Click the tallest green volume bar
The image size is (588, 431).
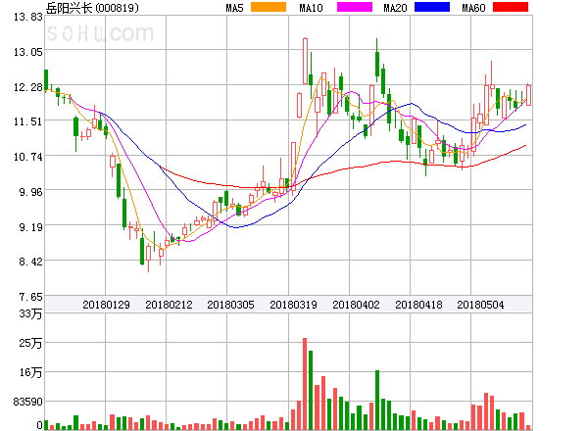[x=311, y=390]
